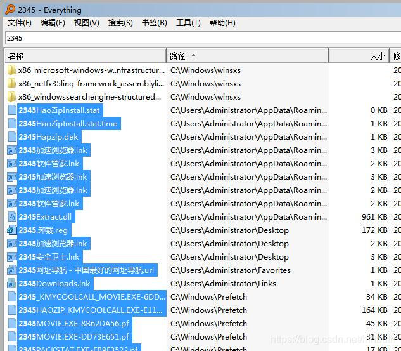The image size is (401, 351).
Task: Select 2345_KMYCOOLCALL_MOVIE.EXE-6DD file name
Action: pyautogui.click(x=92, y=296)
